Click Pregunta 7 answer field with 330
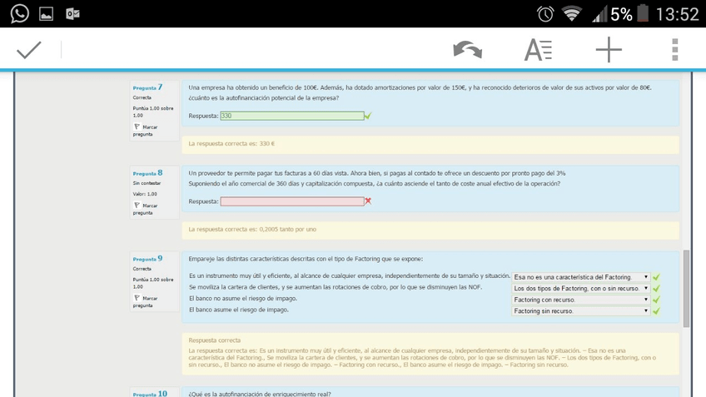This screenshot has height=397, width=706. click(x=292, y=116)
